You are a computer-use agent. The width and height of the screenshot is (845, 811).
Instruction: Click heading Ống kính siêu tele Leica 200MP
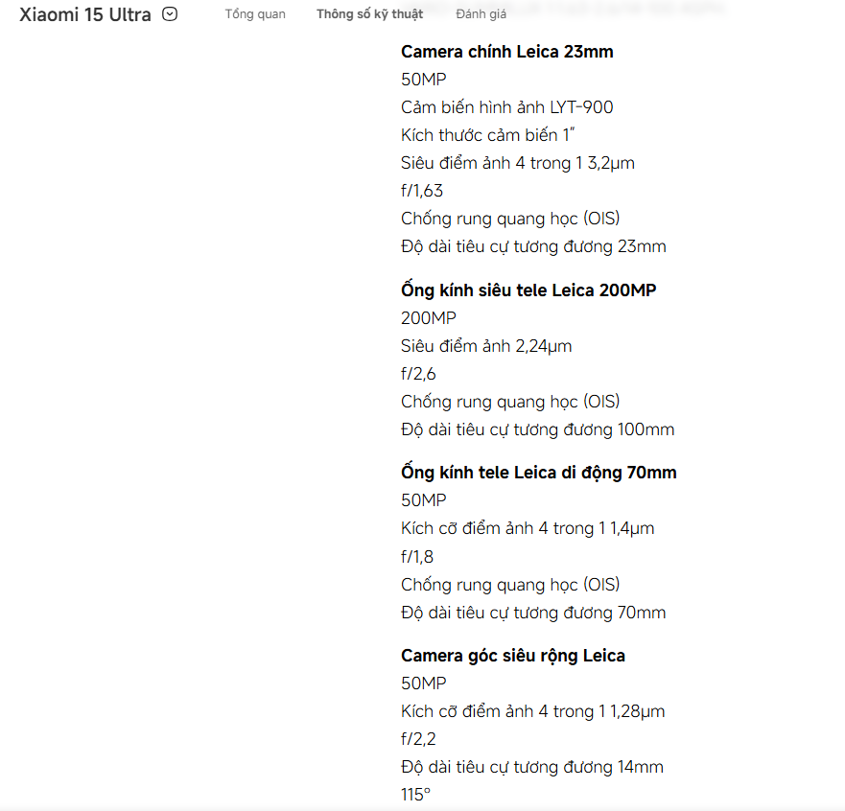(528, 290)
